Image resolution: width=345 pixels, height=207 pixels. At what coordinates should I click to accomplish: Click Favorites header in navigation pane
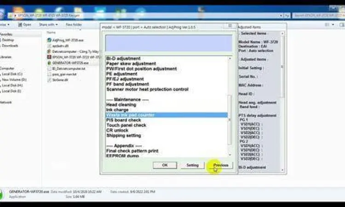pos(6,34)
